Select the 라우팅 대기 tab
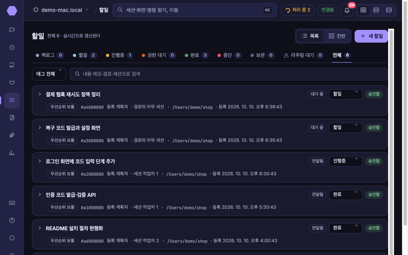 pyautogui.click(x=304, y=55)
